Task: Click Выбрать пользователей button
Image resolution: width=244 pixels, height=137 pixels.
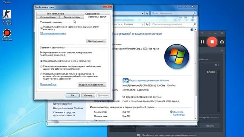Action: (92, 84)
